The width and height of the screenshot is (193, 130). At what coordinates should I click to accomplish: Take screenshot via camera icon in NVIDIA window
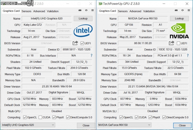coord(176,10)
